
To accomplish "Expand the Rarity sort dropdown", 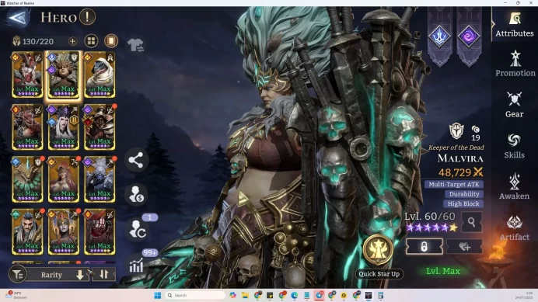I will pyautogui.click(x=58, y=275).
